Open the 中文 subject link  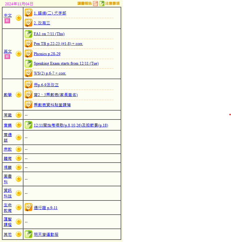(x=8, y=15)
